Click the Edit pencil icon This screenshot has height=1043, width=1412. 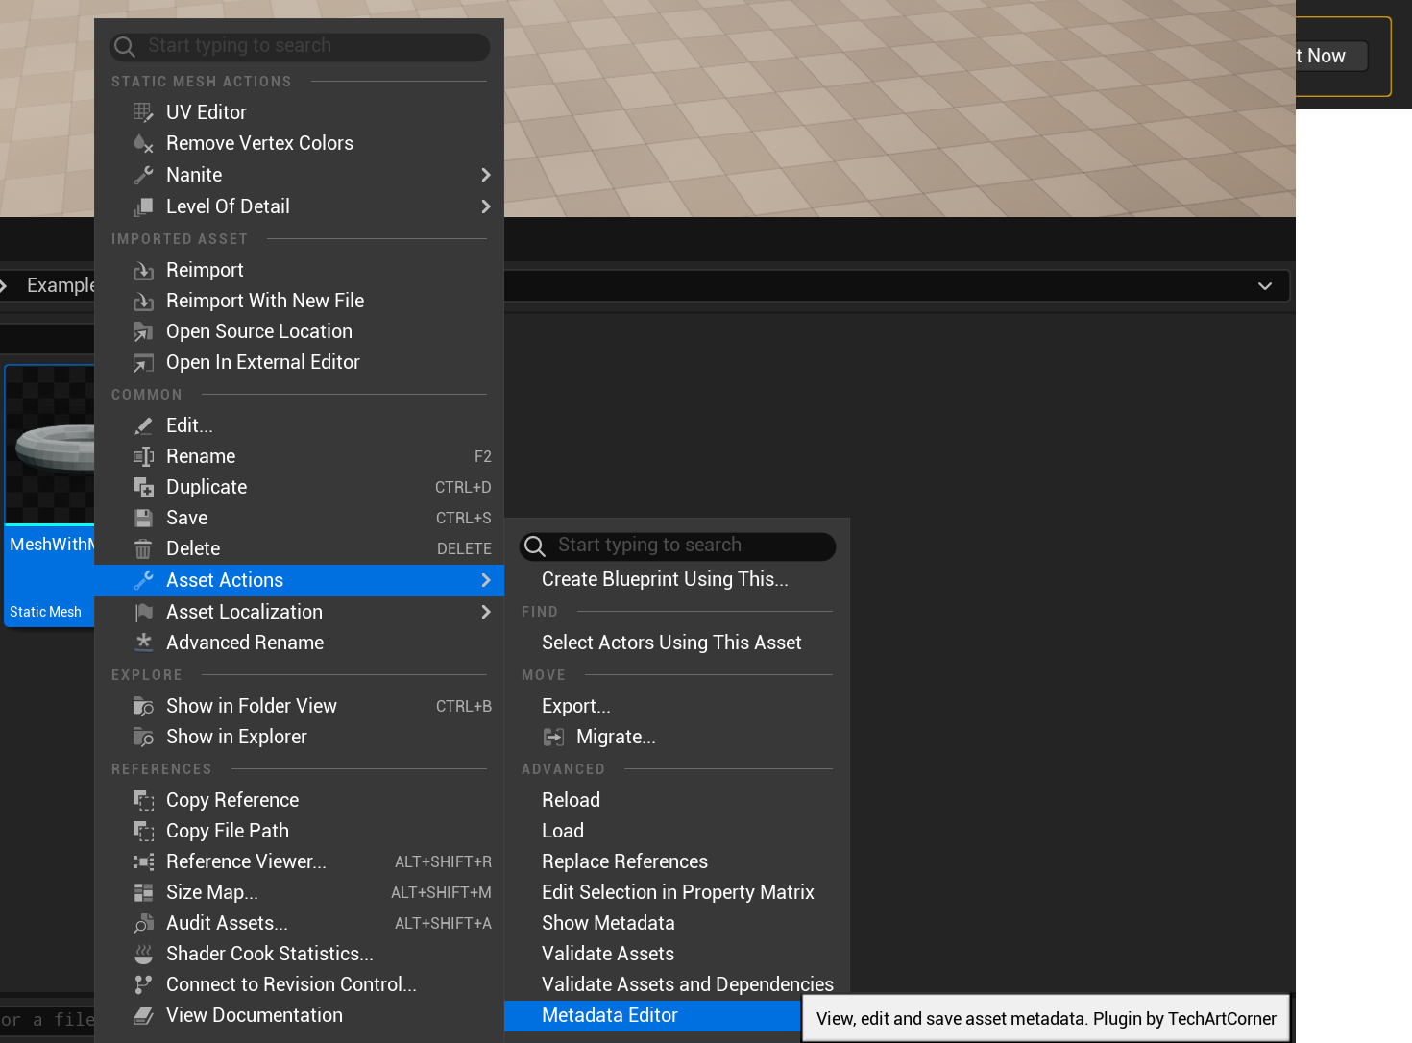pyautogui.click(x=143, y=425)
